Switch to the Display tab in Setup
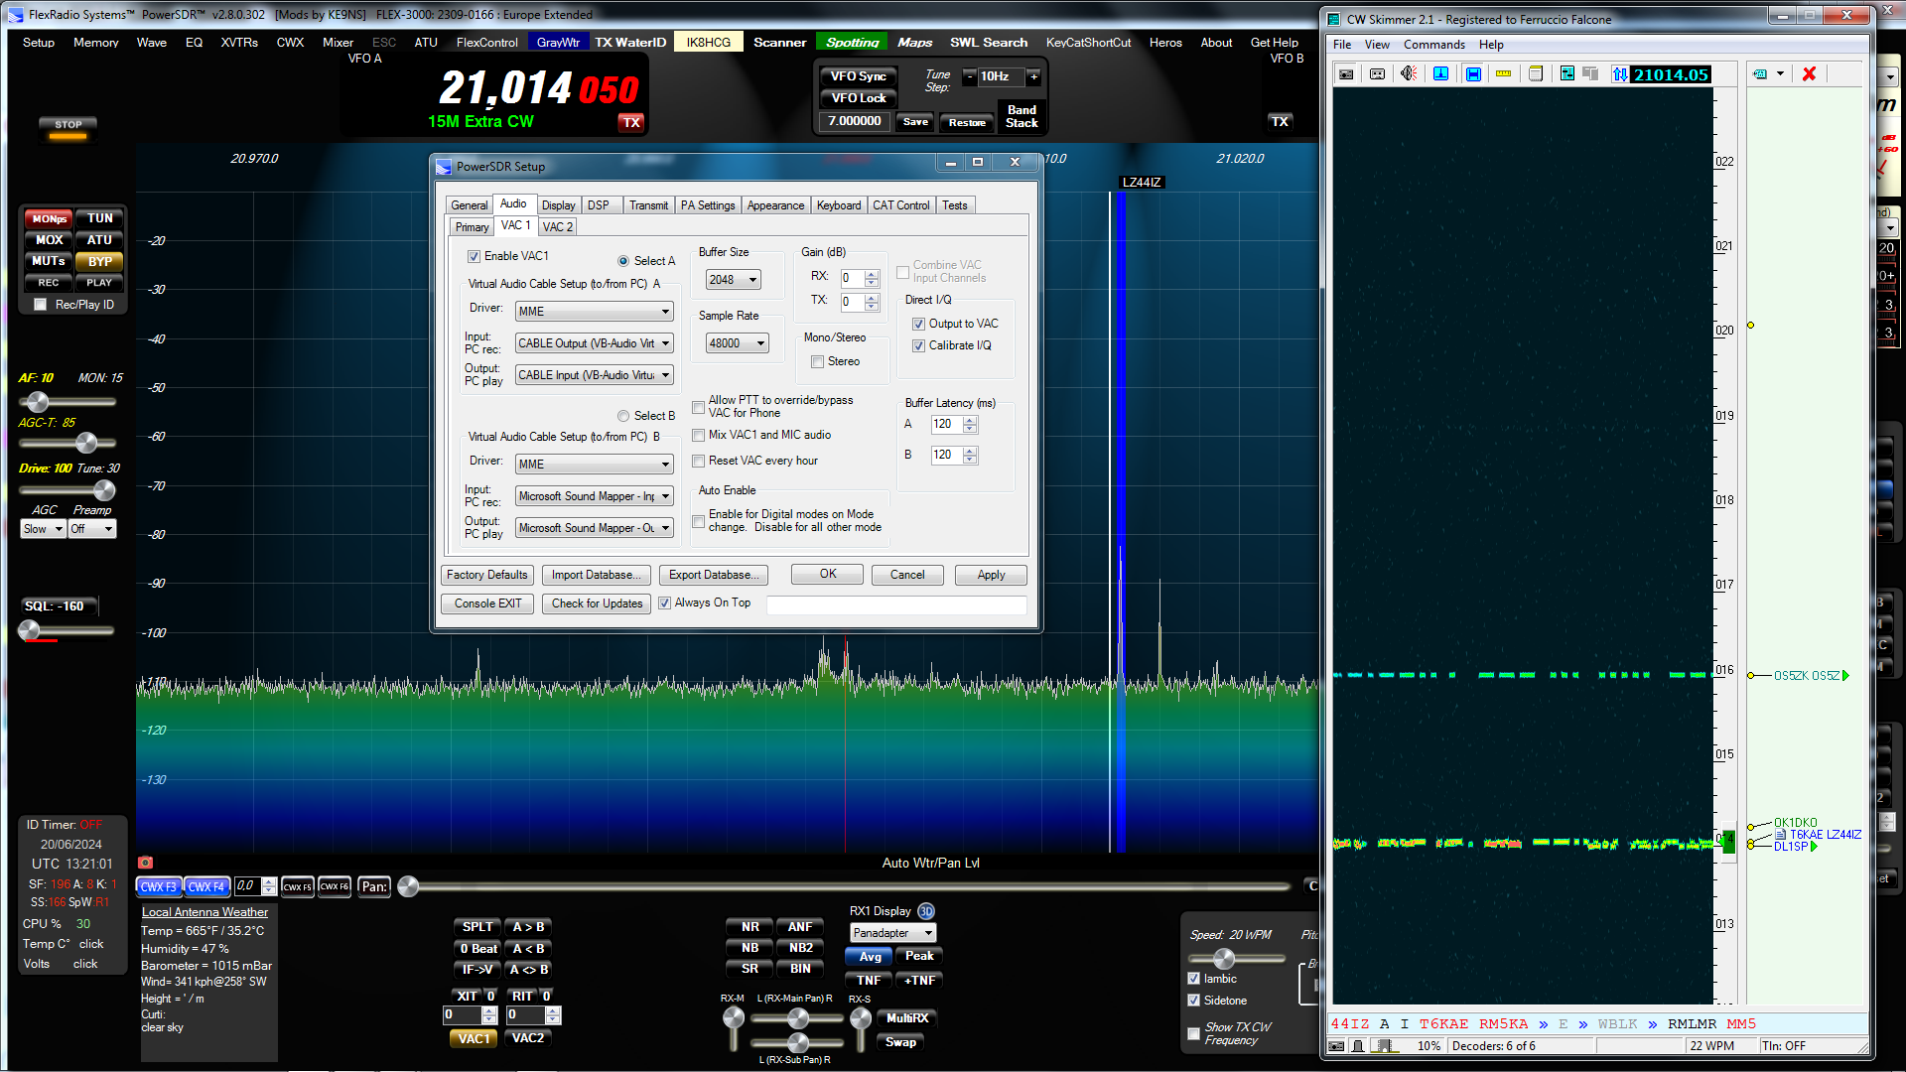This screenshot has width=1906, height=1072. [x=558, y=205]
